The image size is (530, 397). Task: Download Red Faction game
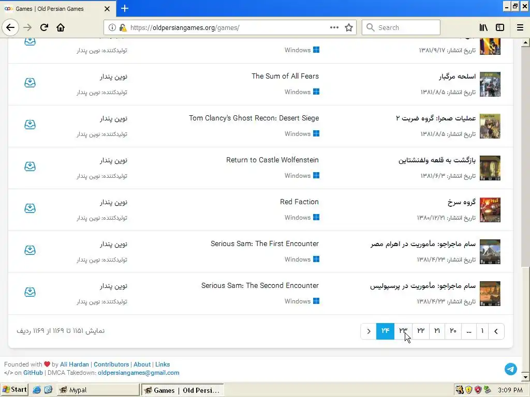tap(30, 208)
